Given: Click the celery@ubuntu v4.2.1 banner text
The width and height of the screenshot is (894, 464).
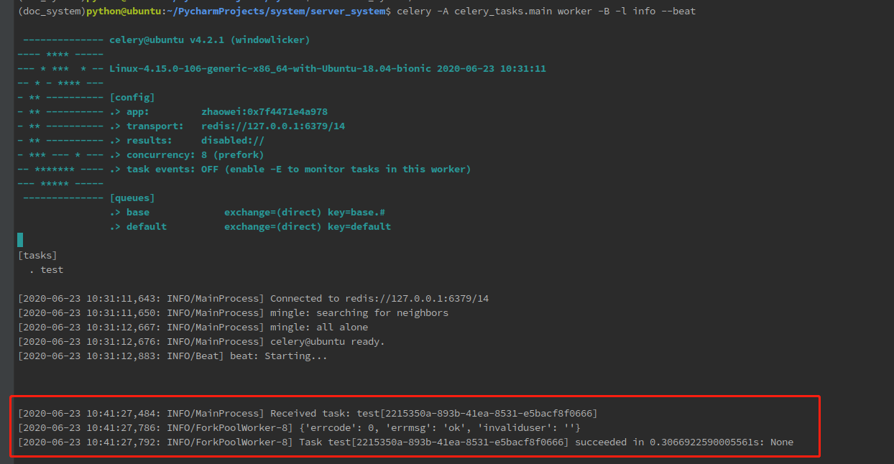Looking at the screenshot, I should pyautogui.click(x=208, y=40).
